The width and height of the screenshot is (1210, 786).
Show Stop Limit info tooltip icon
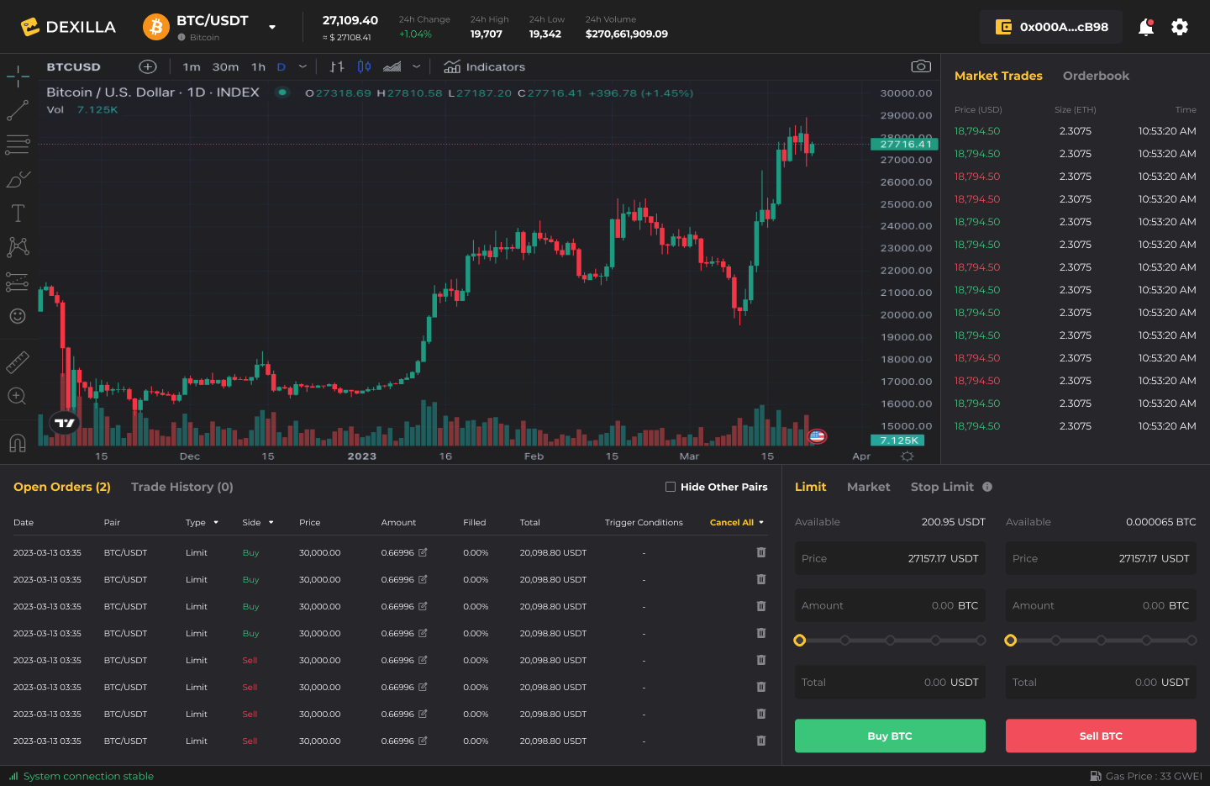coord(987,487)
